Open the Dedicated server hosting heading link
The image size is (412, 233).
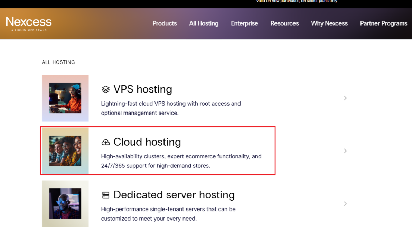click(x=174, y=195)
